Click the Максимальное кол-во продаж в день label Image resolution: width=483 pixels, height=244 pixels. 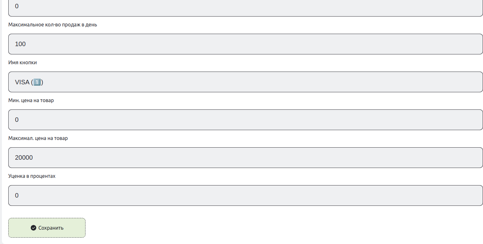point(53,25)
